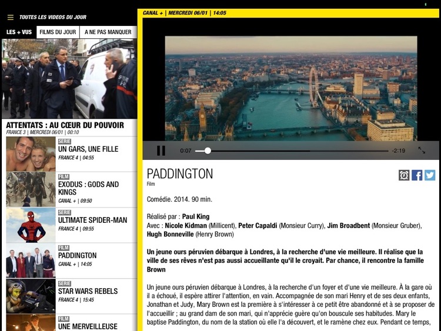Share Paddington on Facebook

tap(417, 175)
